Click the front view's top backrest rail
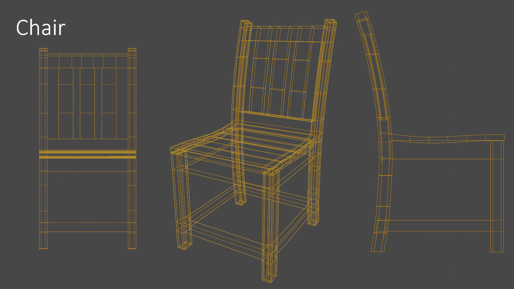The height and width of the screenshot is (289, 514). [x=88, y=61]
